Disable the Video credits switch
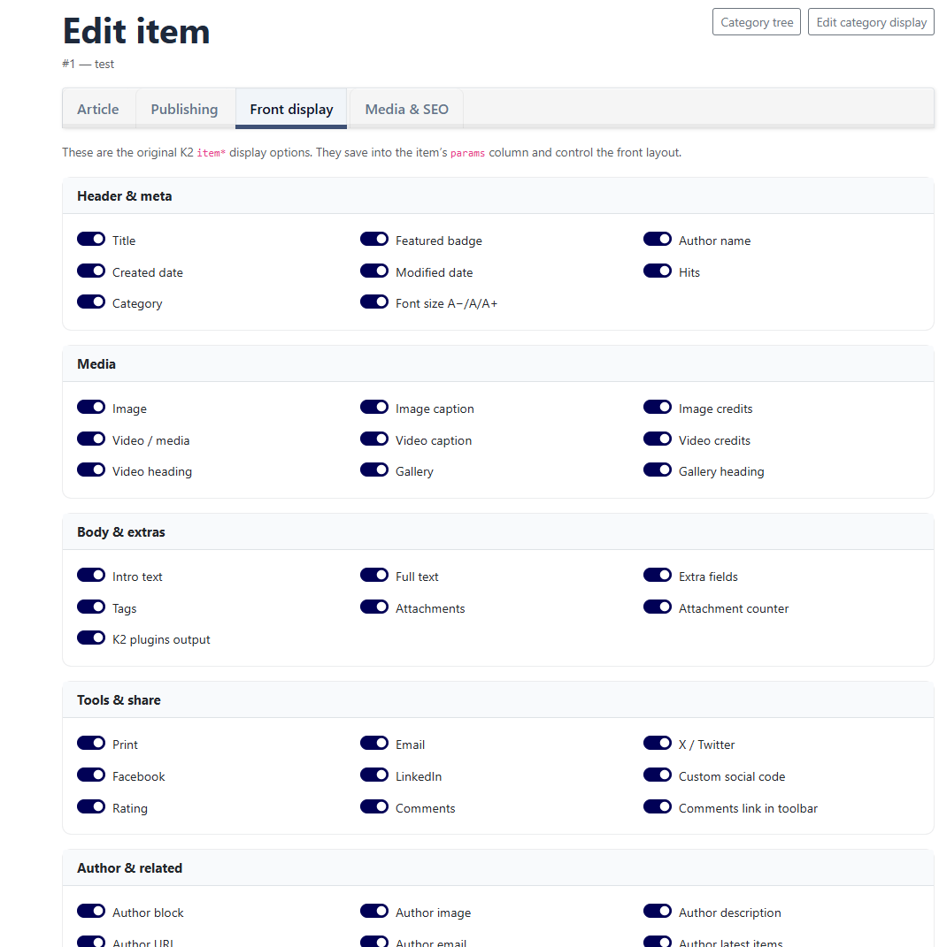The width and height of the screenshot is (939, 947). point(658,439)
